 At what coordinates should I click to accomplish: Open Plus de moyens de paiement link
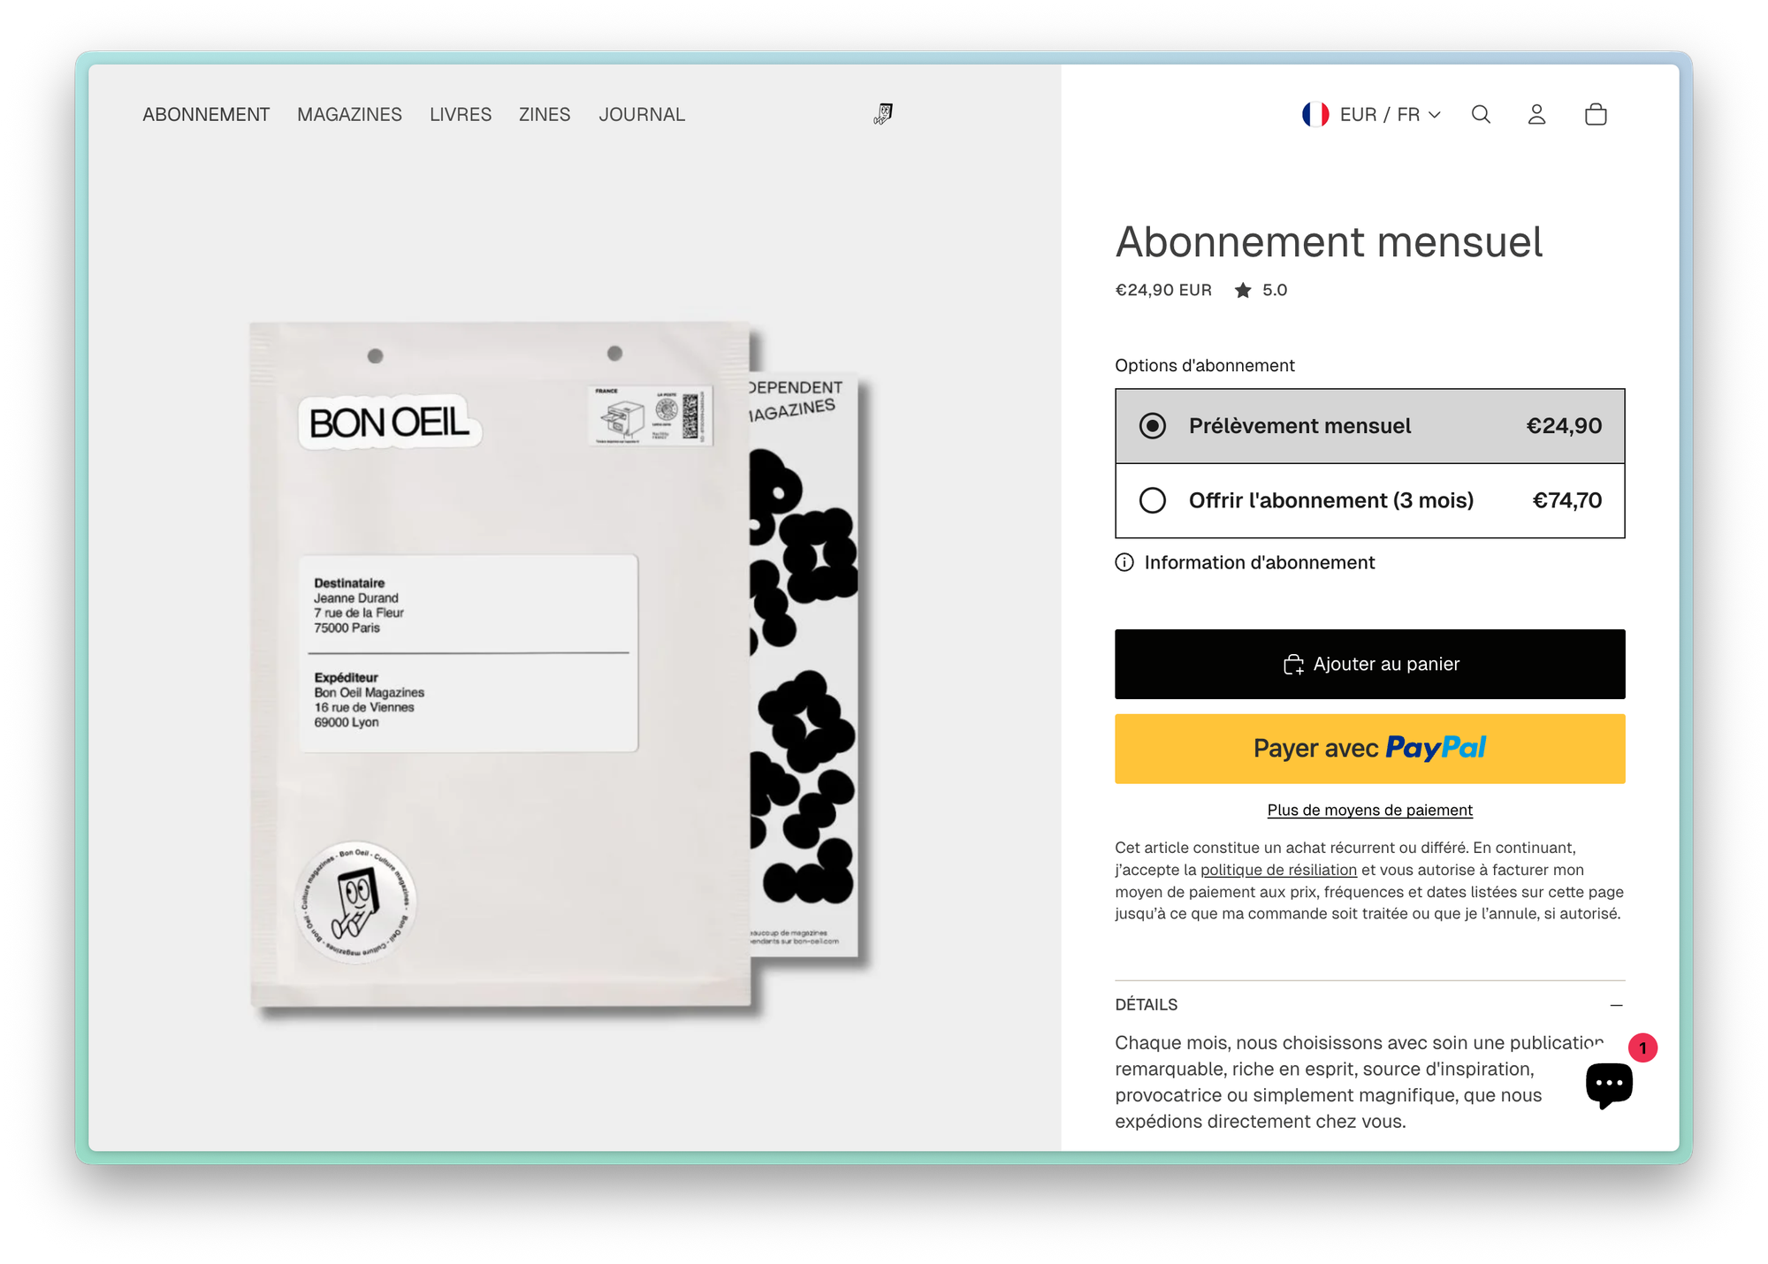point(1369,810)
